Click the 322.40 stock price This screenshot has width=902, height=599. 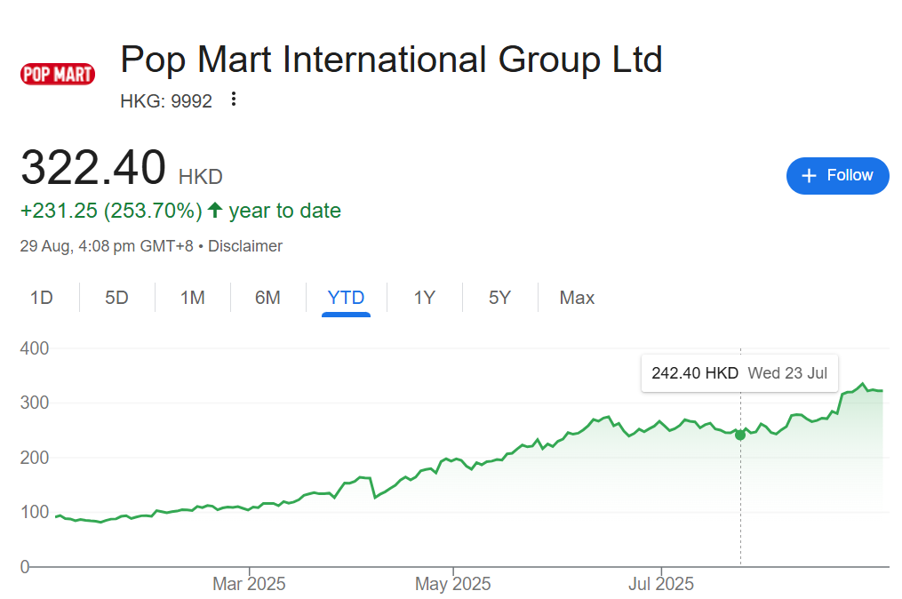click(93, 168)
